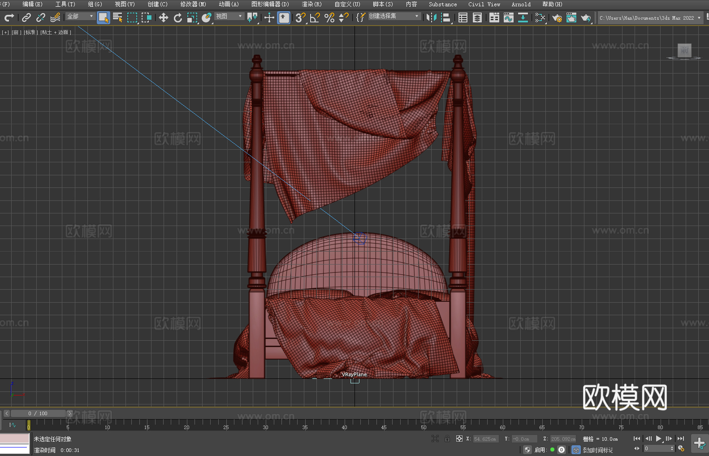Open the 修改器(M) menu
The height and width of the screenshot is (456, 709).
(193, 4)
